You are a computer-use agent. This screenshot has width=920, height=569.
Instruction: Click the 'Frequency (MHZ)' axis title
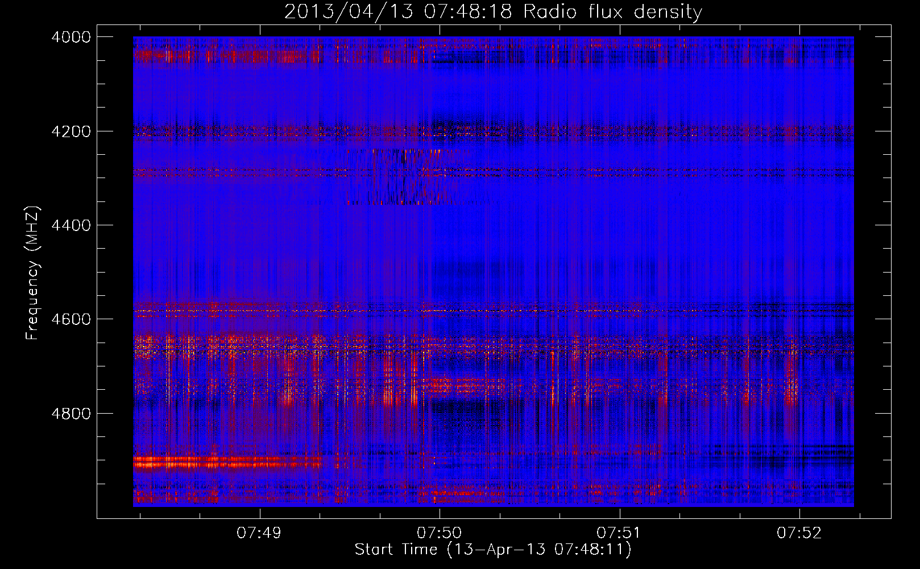tap(33, 273)
